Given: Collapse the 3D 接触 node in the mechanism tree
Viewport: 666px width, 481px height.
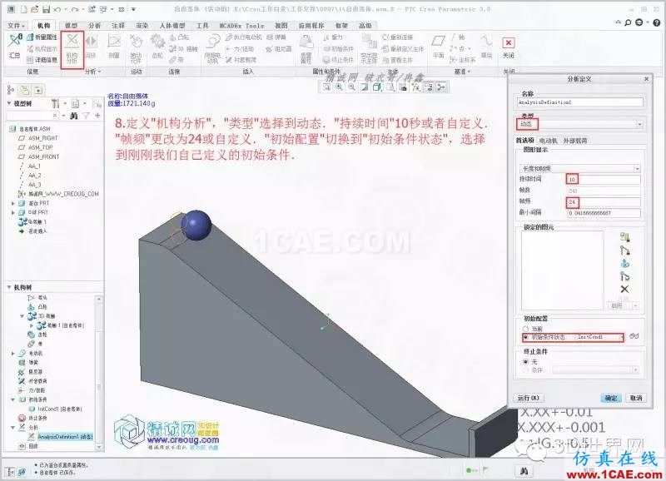Looking at the screenshot, I should pos(22,316).
